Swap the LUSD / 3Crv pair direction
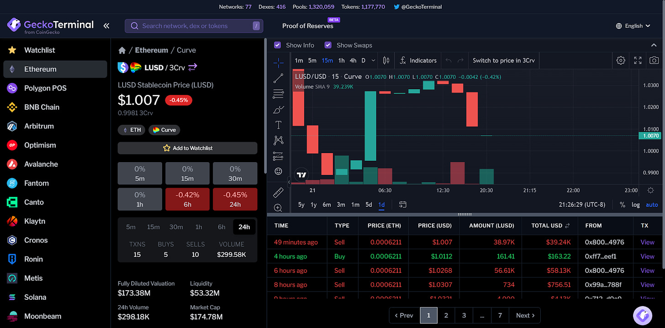This screenshot has width=665, height=328. [x=193, y=67]
